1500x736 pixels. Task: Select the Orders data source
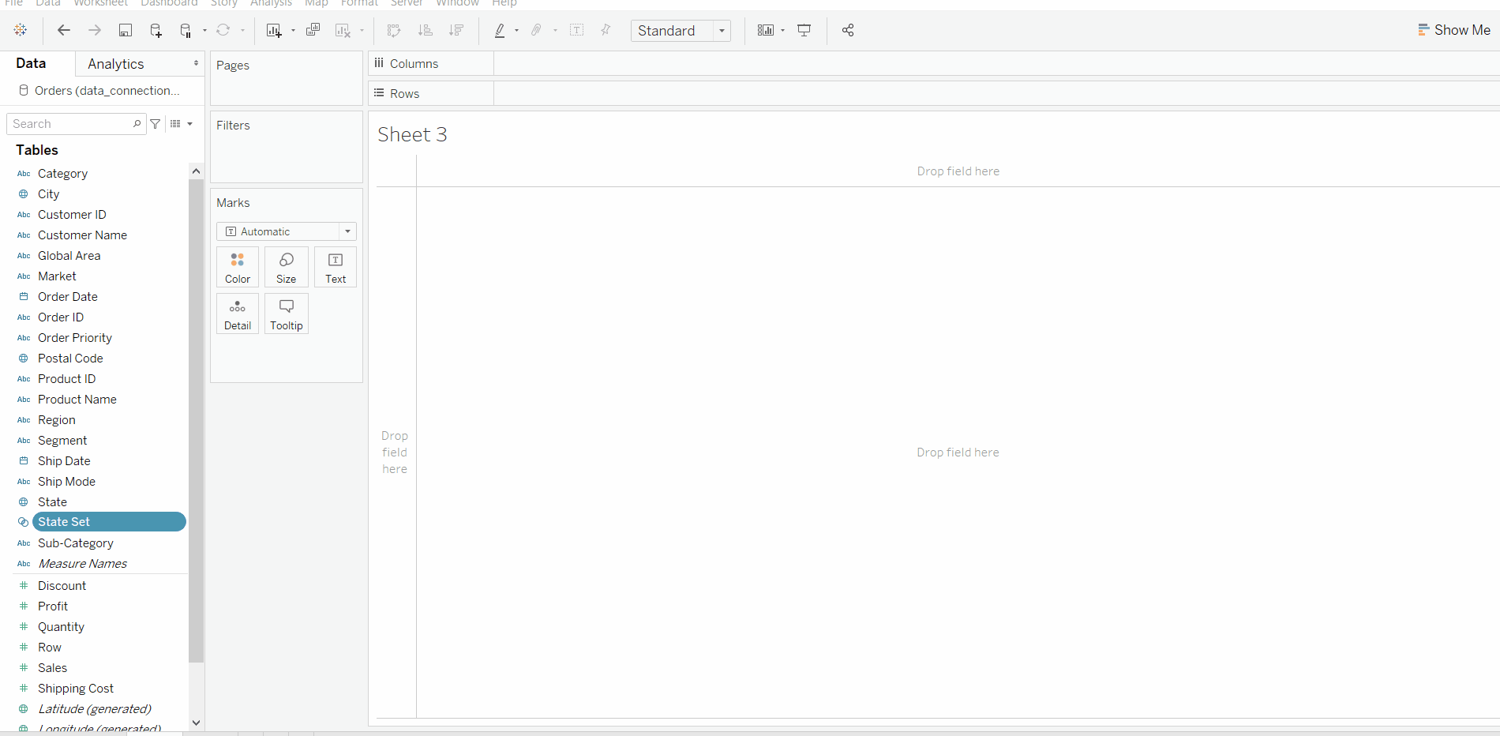pos(100,91)
